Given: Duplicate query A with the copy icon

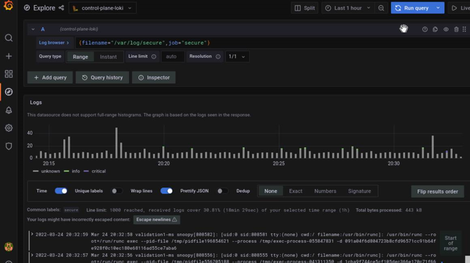Looking at the screenshot, I should pos(435,29).
